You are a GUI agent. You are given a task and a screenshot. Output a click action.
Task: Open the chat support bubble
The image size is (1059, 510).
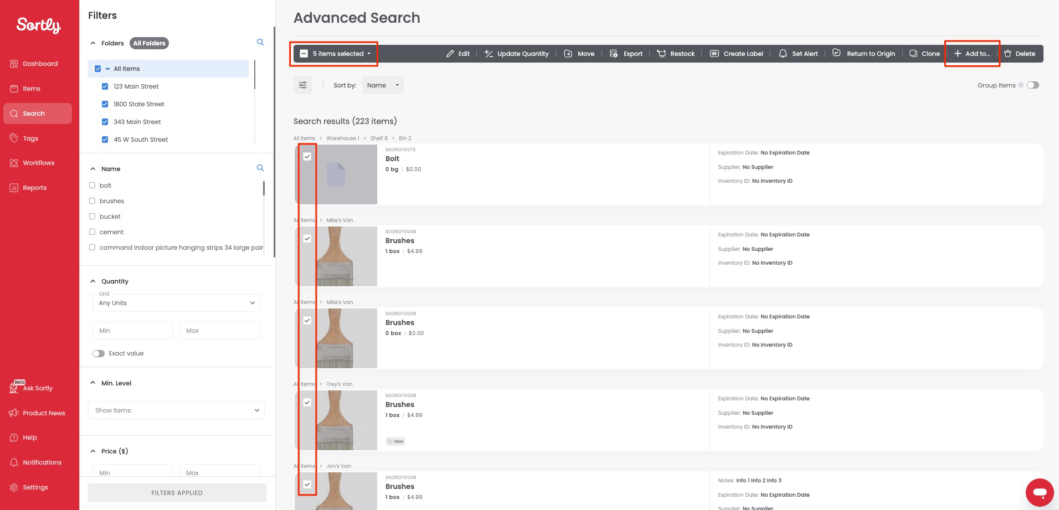coord(1039,492)
